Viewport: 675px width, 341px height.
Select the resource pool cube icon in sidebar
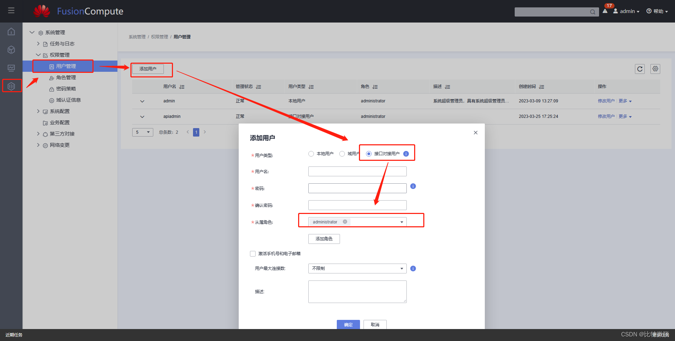11,50
